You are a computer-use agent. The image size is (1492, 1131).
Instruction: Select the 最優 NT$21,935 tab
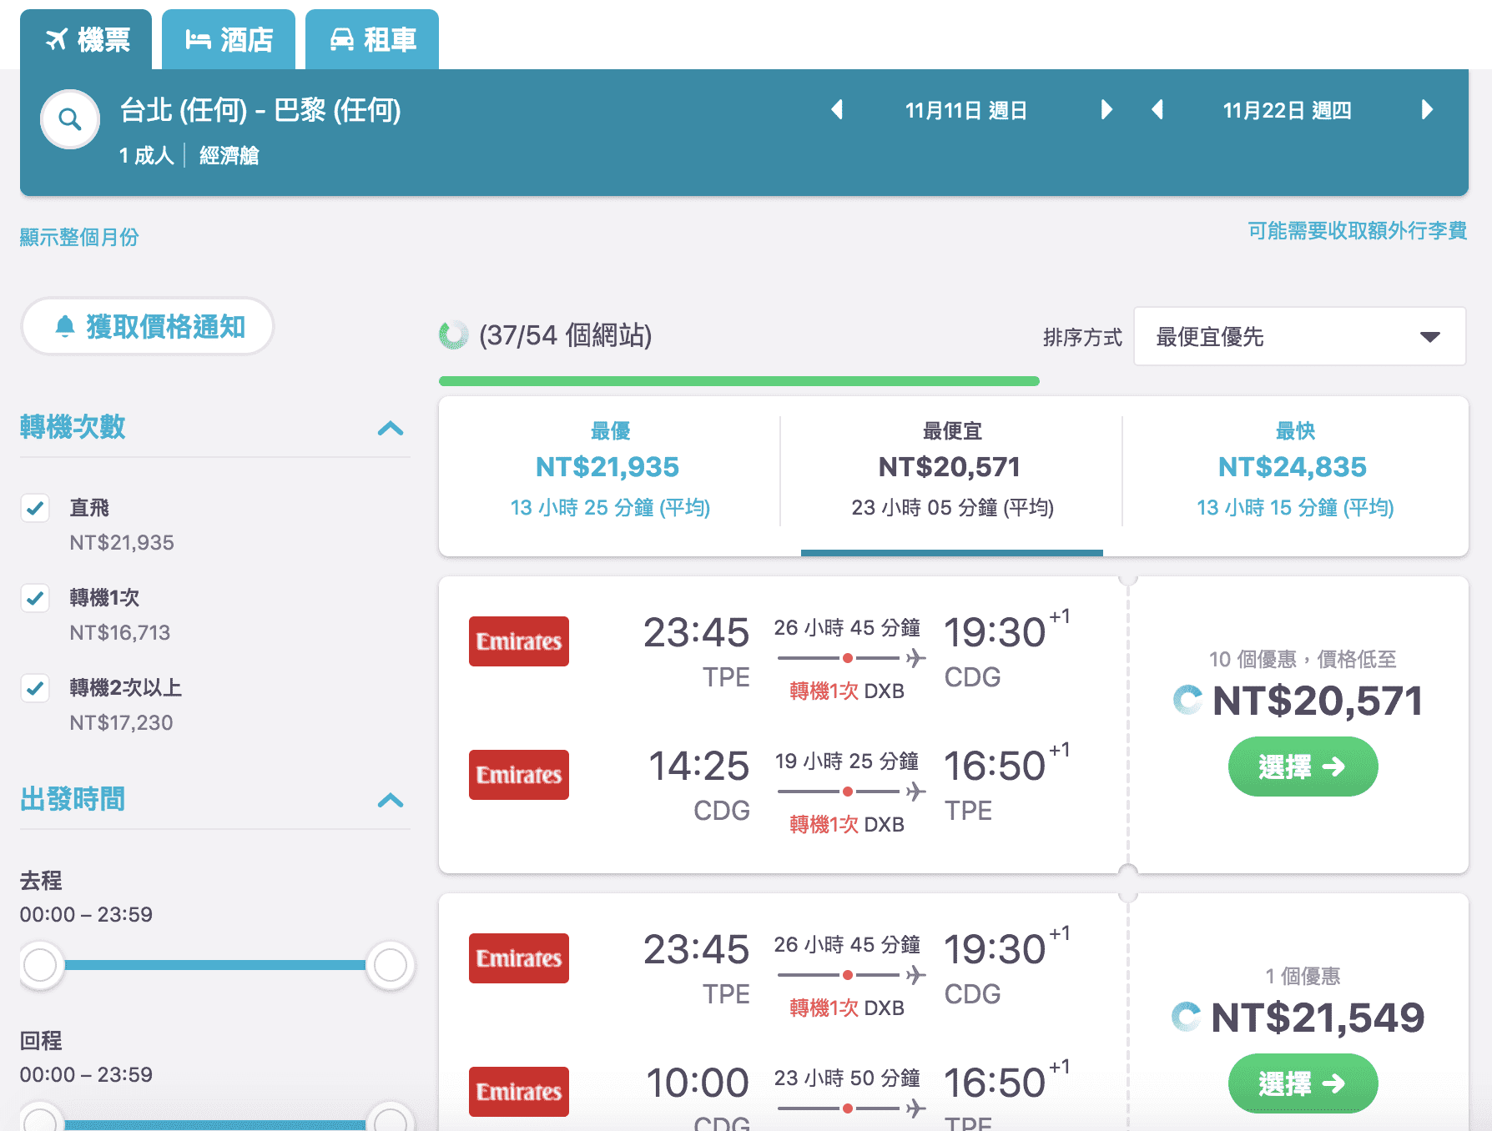point(610,470)
